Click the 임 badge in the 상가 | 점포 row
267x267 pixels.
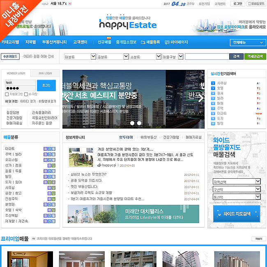coord(53,166)
